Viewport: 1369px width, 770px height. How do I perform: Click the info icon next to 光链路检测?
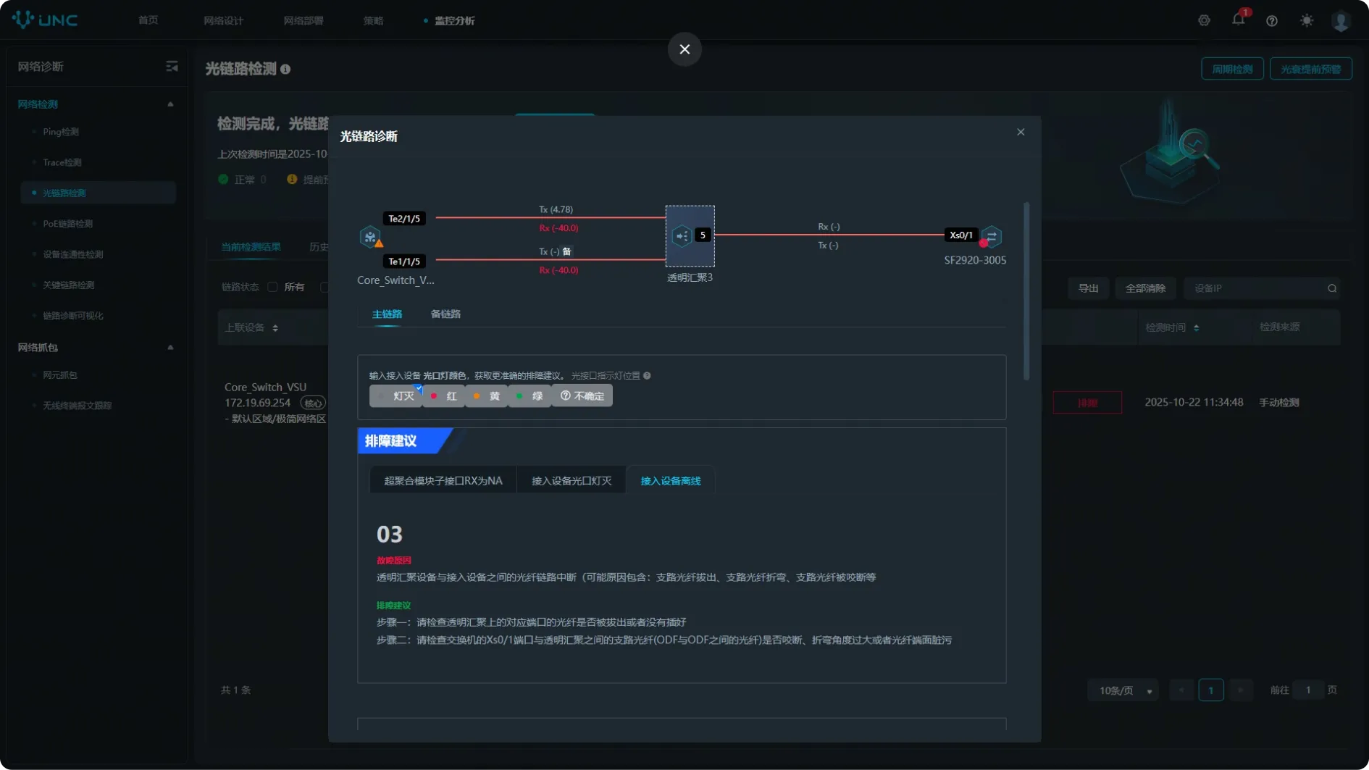[x=285, y=70]
